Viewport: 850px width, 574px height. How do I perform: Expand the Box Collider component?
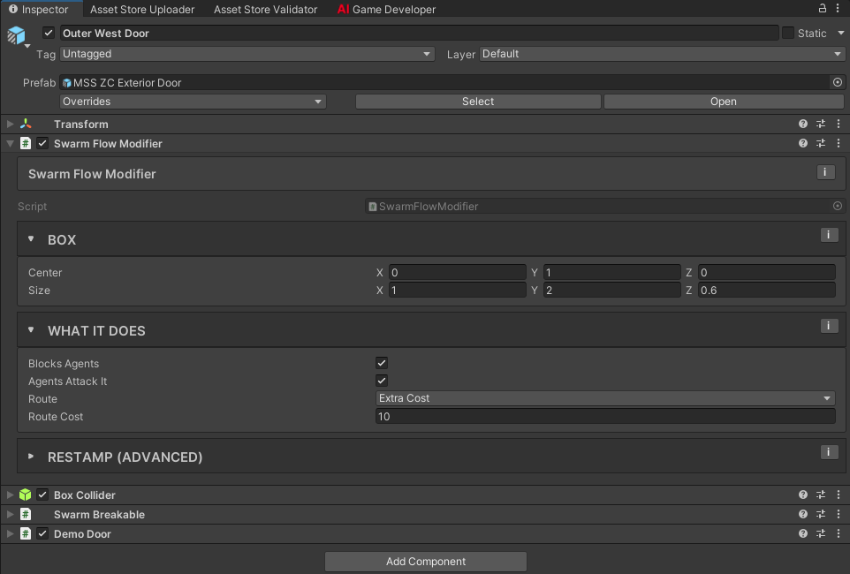10,495
